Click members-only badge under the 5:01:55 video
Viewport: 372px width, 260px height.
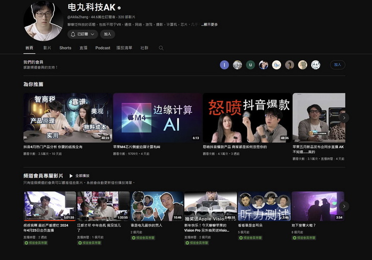(x=36, y=243)
